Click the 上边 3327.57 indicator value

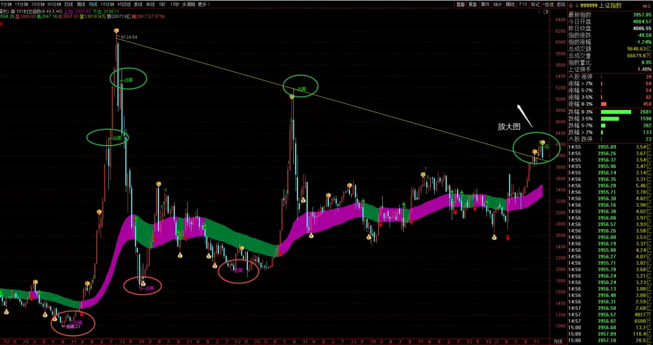(x=78, y=11)
